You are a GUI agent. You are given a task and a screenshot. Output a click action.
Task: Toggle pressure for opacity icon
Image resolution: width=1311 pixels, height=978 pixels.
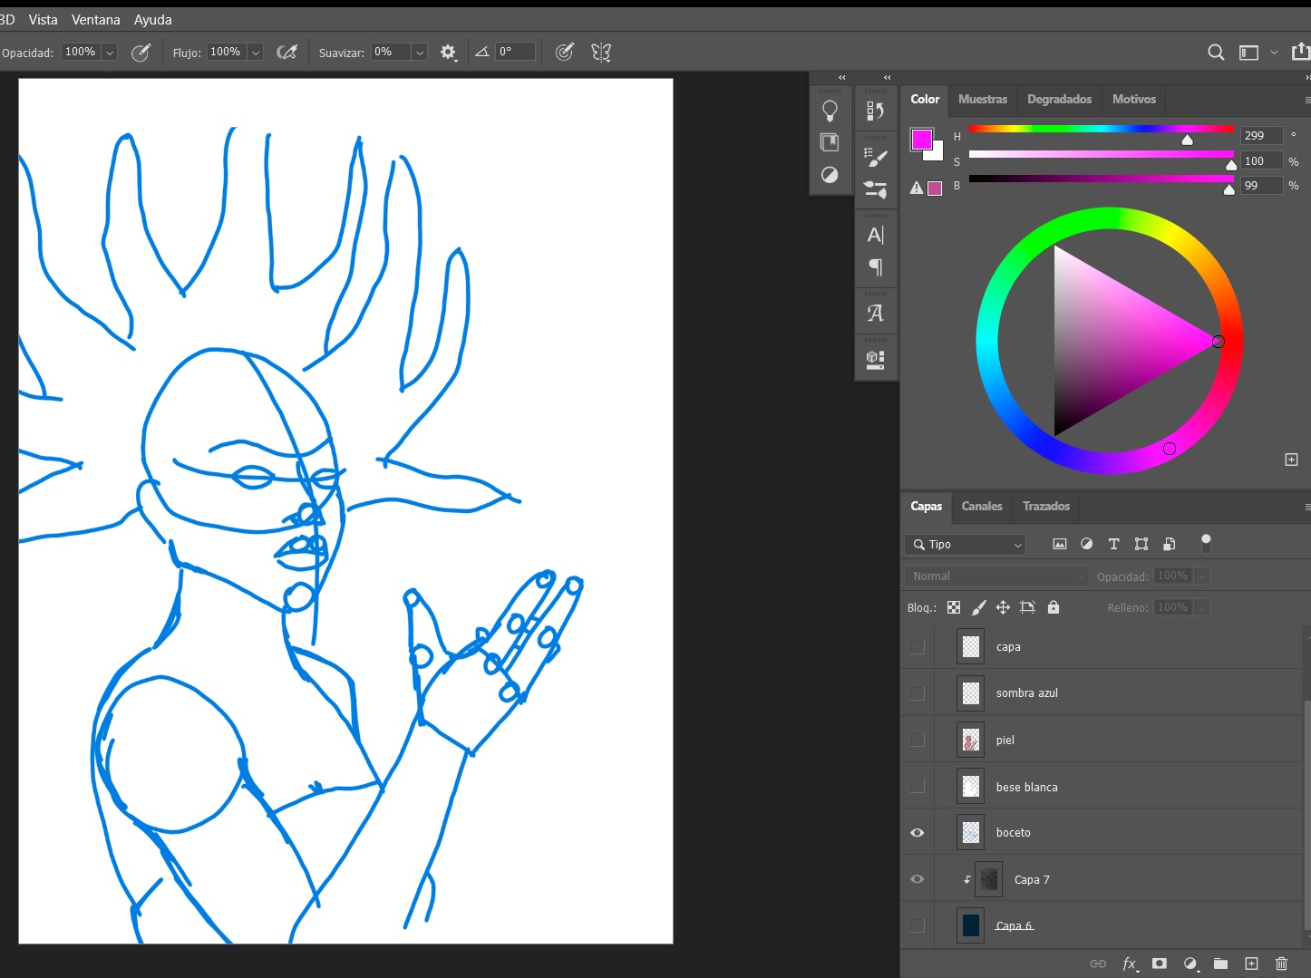141,53
